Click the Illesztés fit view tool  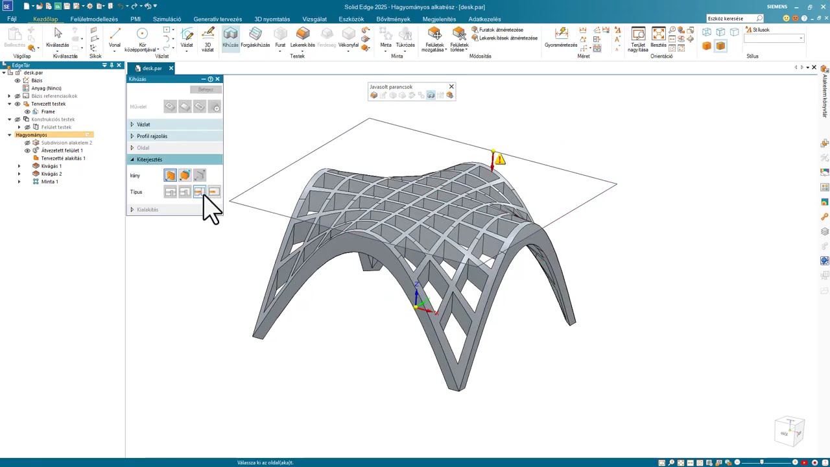pyautogui.click(x=658, y=38)
